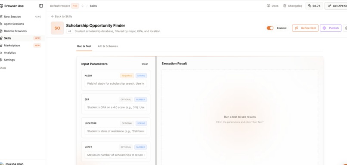The image size is (347, 165).
Task: Click the 58.74 credits balance
Action: (314, 6)
